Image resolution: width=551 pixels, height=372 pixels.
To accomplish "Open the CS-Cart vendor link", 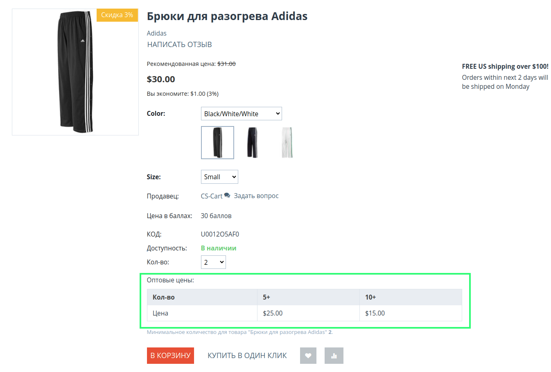I will tap(212, 196).
